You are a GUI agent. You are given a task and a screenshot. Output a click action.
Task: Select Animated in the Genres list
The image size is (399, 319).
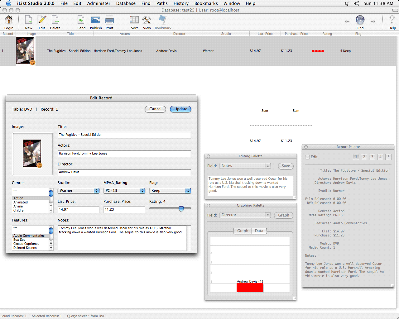(30, 202)
